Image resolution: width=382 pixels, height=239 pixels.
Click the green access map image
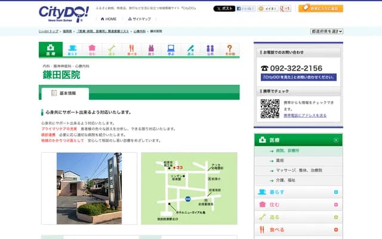coord(189,189)
